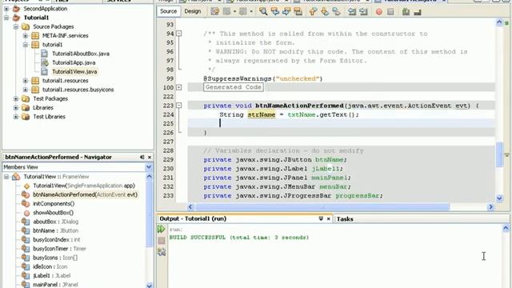Expand tutorial1.resources.busyicons package
Image resolution: width=512 pixels, height=288 pixels.
pyautogui.click(x=25, y=90)
